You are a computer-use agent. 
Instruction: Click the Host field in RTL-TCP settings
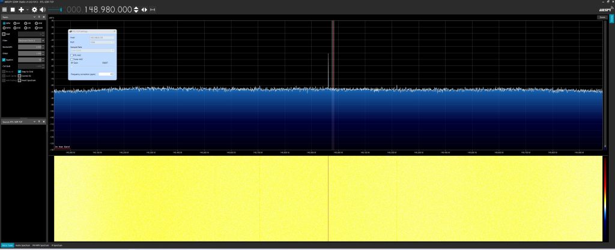tap(102, 38)
